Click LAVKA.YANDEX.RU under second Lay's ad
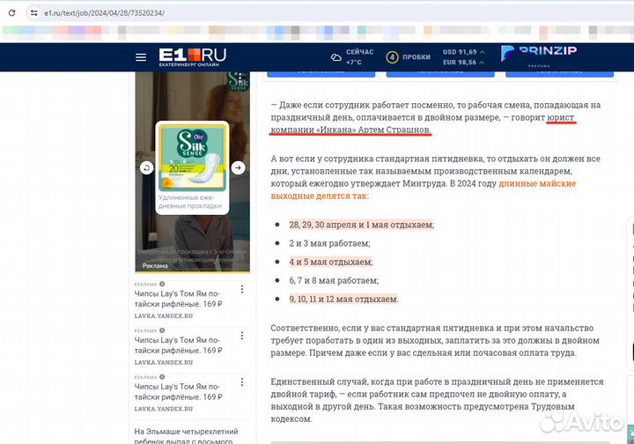Screen dimensions: 634x444 click(164, 362)
